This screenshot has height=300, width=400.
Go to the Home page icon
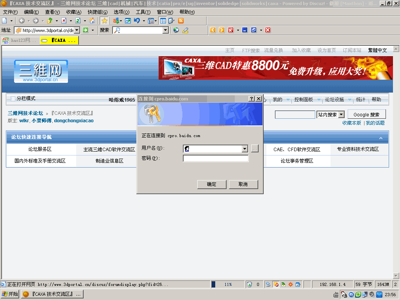pos(92,21)
